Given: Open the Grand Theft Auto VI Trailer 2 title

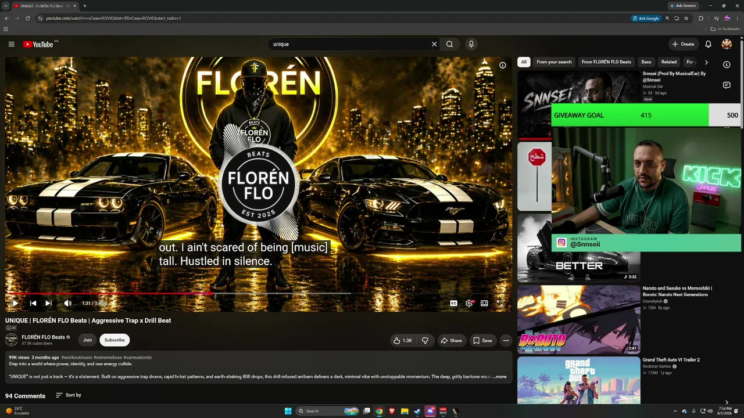Looking at the screenshot, I should 671,360.
